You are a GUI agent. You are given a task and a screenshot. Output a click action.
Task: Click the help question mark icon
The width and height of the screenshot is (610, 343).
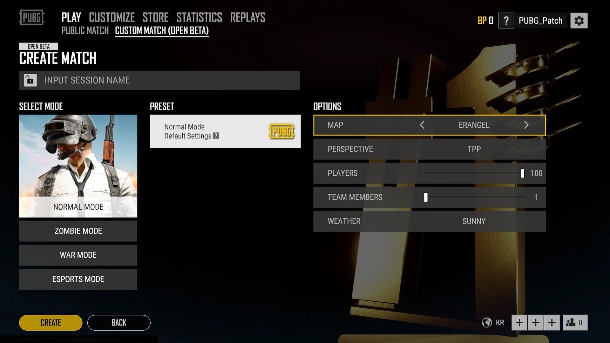[x=506, y=20]
